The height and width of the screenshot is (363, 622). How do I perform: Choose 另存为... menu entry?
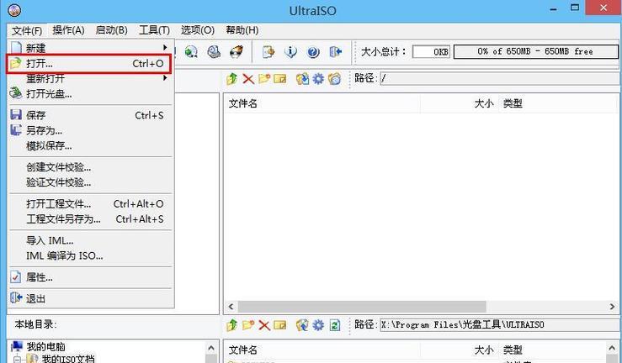coord(90,130)
